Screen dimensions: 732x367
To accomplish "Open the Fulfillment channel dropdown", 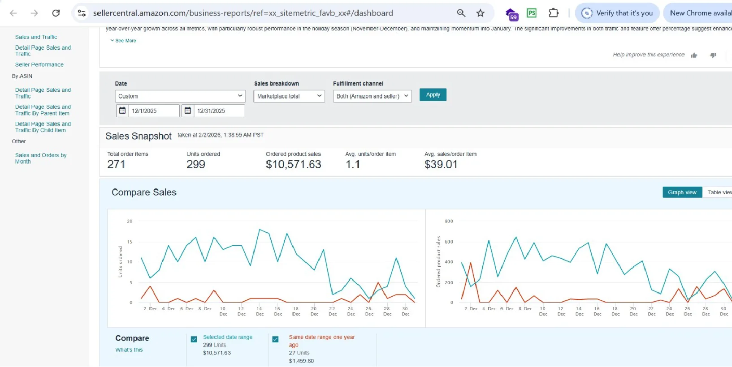I will tap(372, 96).
